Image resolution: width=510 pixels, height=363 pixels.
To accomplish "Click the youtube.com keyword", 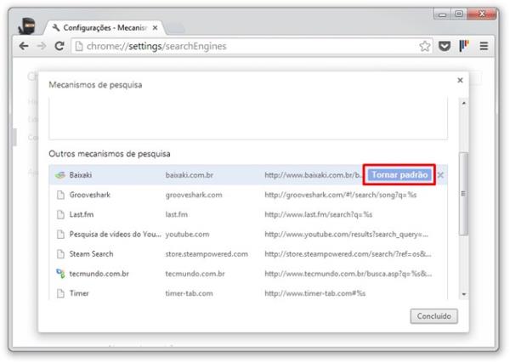I will [x=187, y=235].
